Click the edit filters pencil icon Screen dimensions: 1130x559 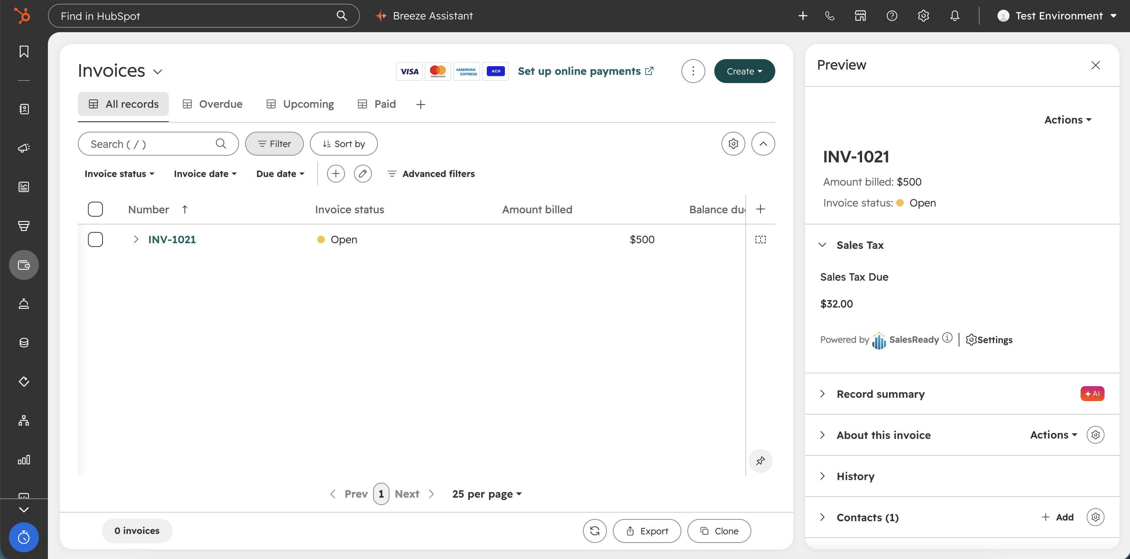(363, 174)
